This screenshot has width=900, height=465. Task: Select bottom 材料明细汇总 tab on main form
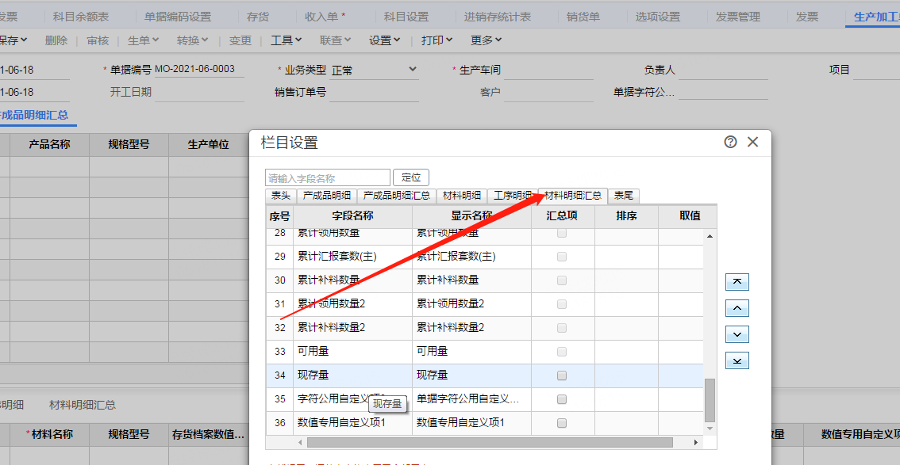pyautogui.click(x=83, y=405)
